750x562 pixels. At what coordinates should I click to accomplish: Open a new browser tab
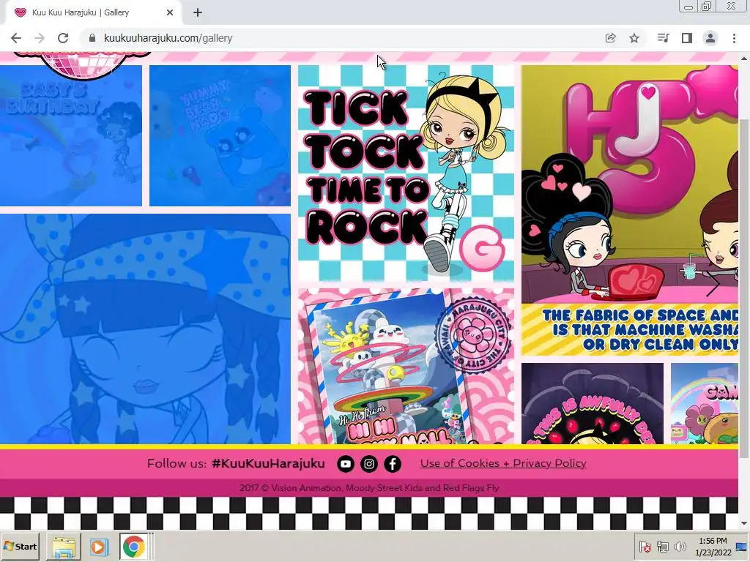(198, 12)
